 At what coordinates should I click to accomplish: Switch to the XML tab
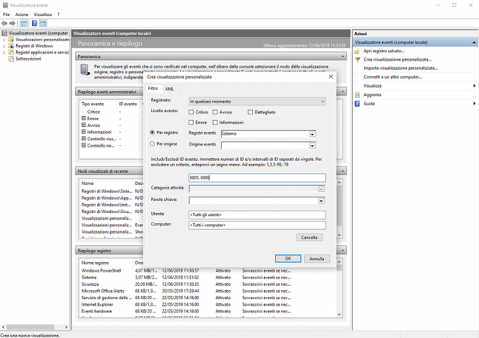(169, 89)
